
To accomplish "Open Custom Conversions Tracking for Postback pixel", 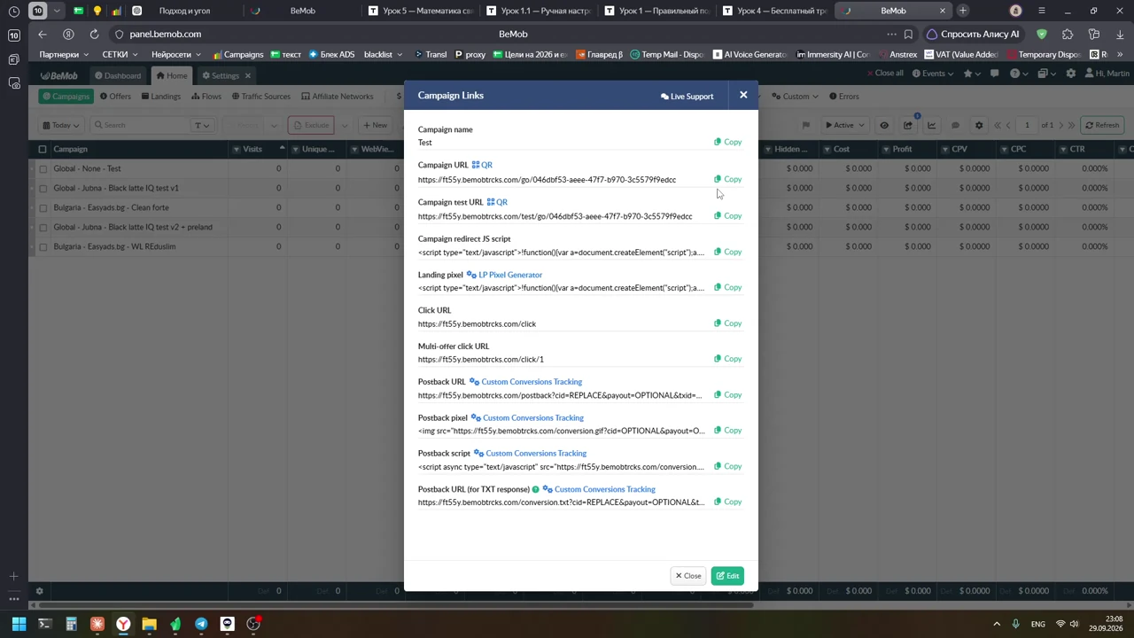I will (x=528, y=418).
